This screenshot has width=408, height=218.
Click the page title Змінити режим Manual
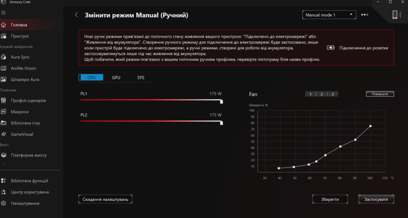pos(136,15)
